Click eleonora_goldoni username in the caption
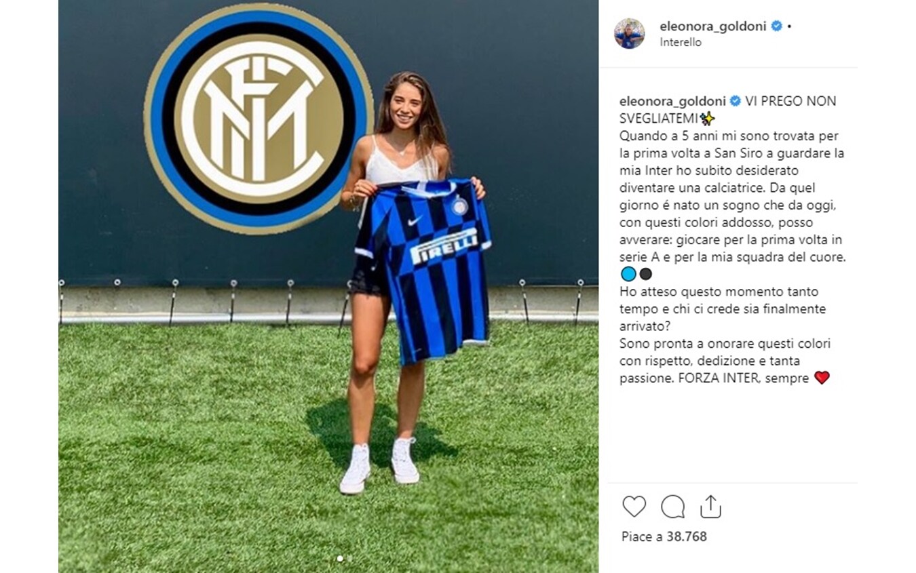916x573 pixels. (673, 101)
